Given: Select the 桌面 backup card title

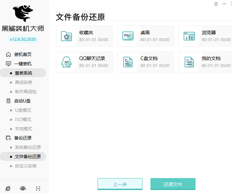Looking at the screenshot, I should pyautogui.click(x=145, y=32).
